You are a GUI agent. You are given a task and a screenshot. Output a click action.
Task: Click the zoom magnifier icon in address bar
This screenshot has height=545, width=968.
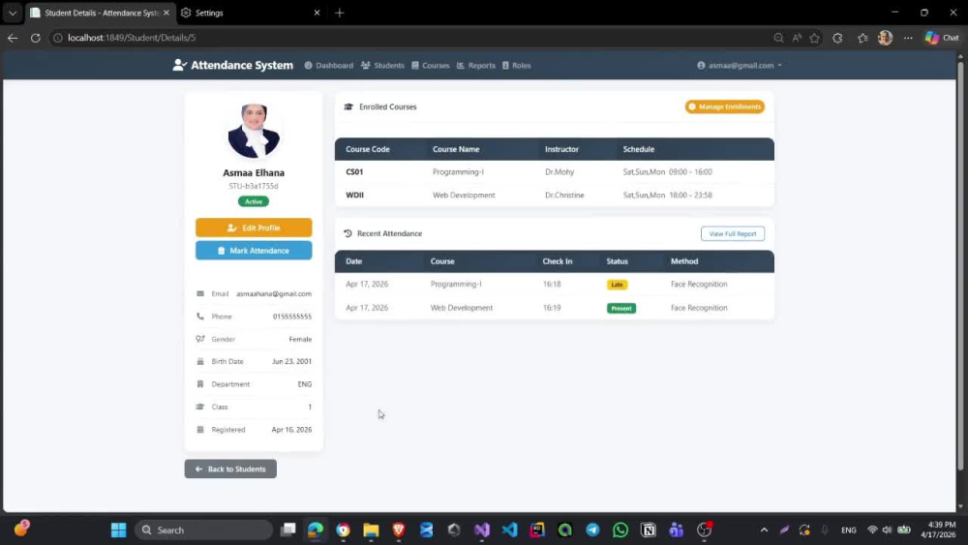tap(778, 38)
